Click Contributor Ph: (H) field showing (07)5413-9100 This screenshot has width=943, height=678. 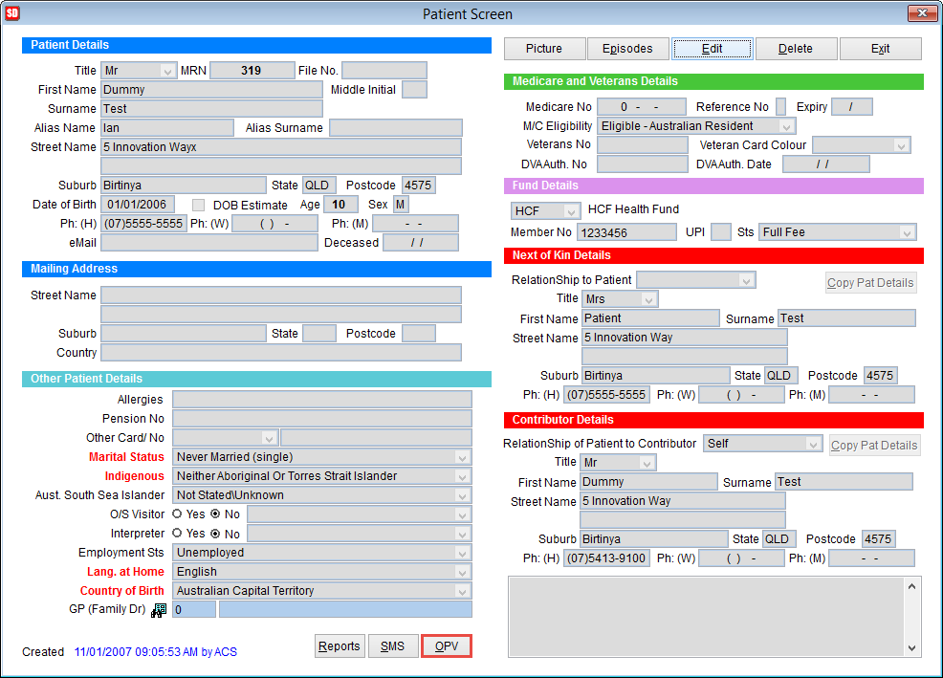click(606, 558)
